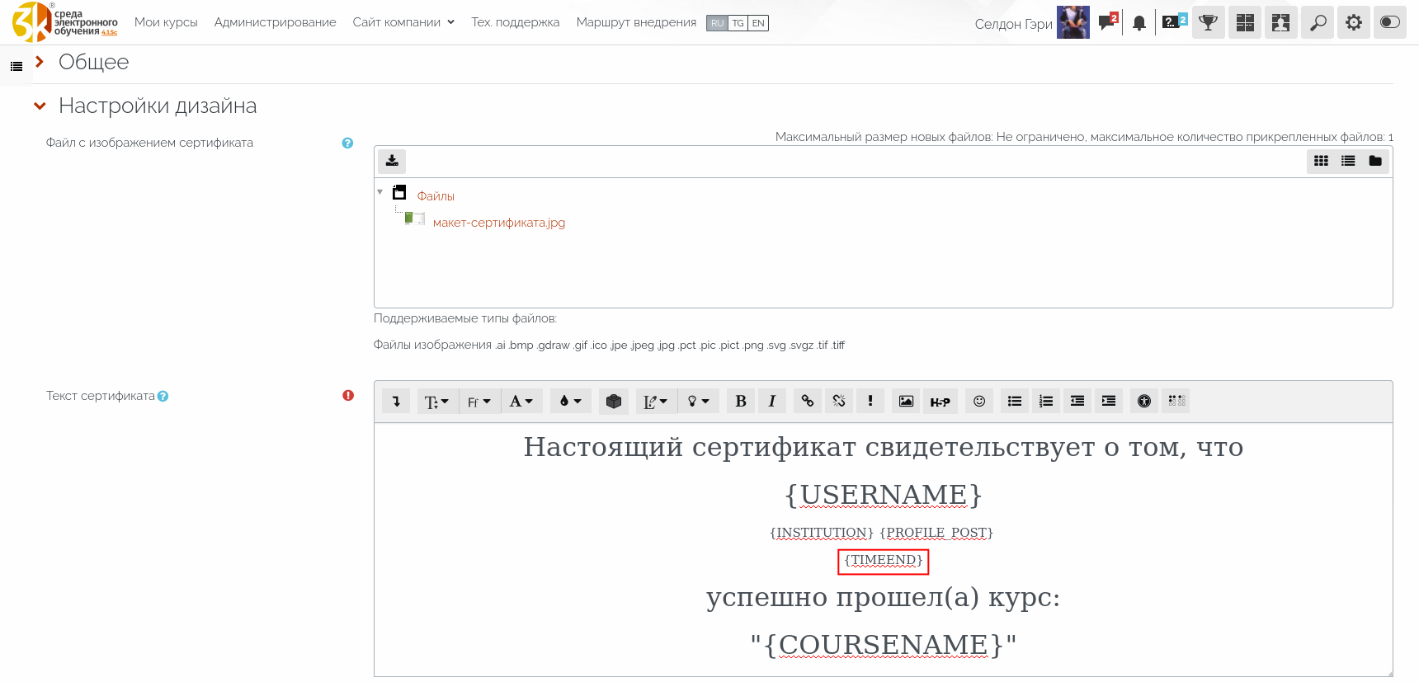
Task: Open the Сайт компании menu
Action: click(x=403, y=22)
